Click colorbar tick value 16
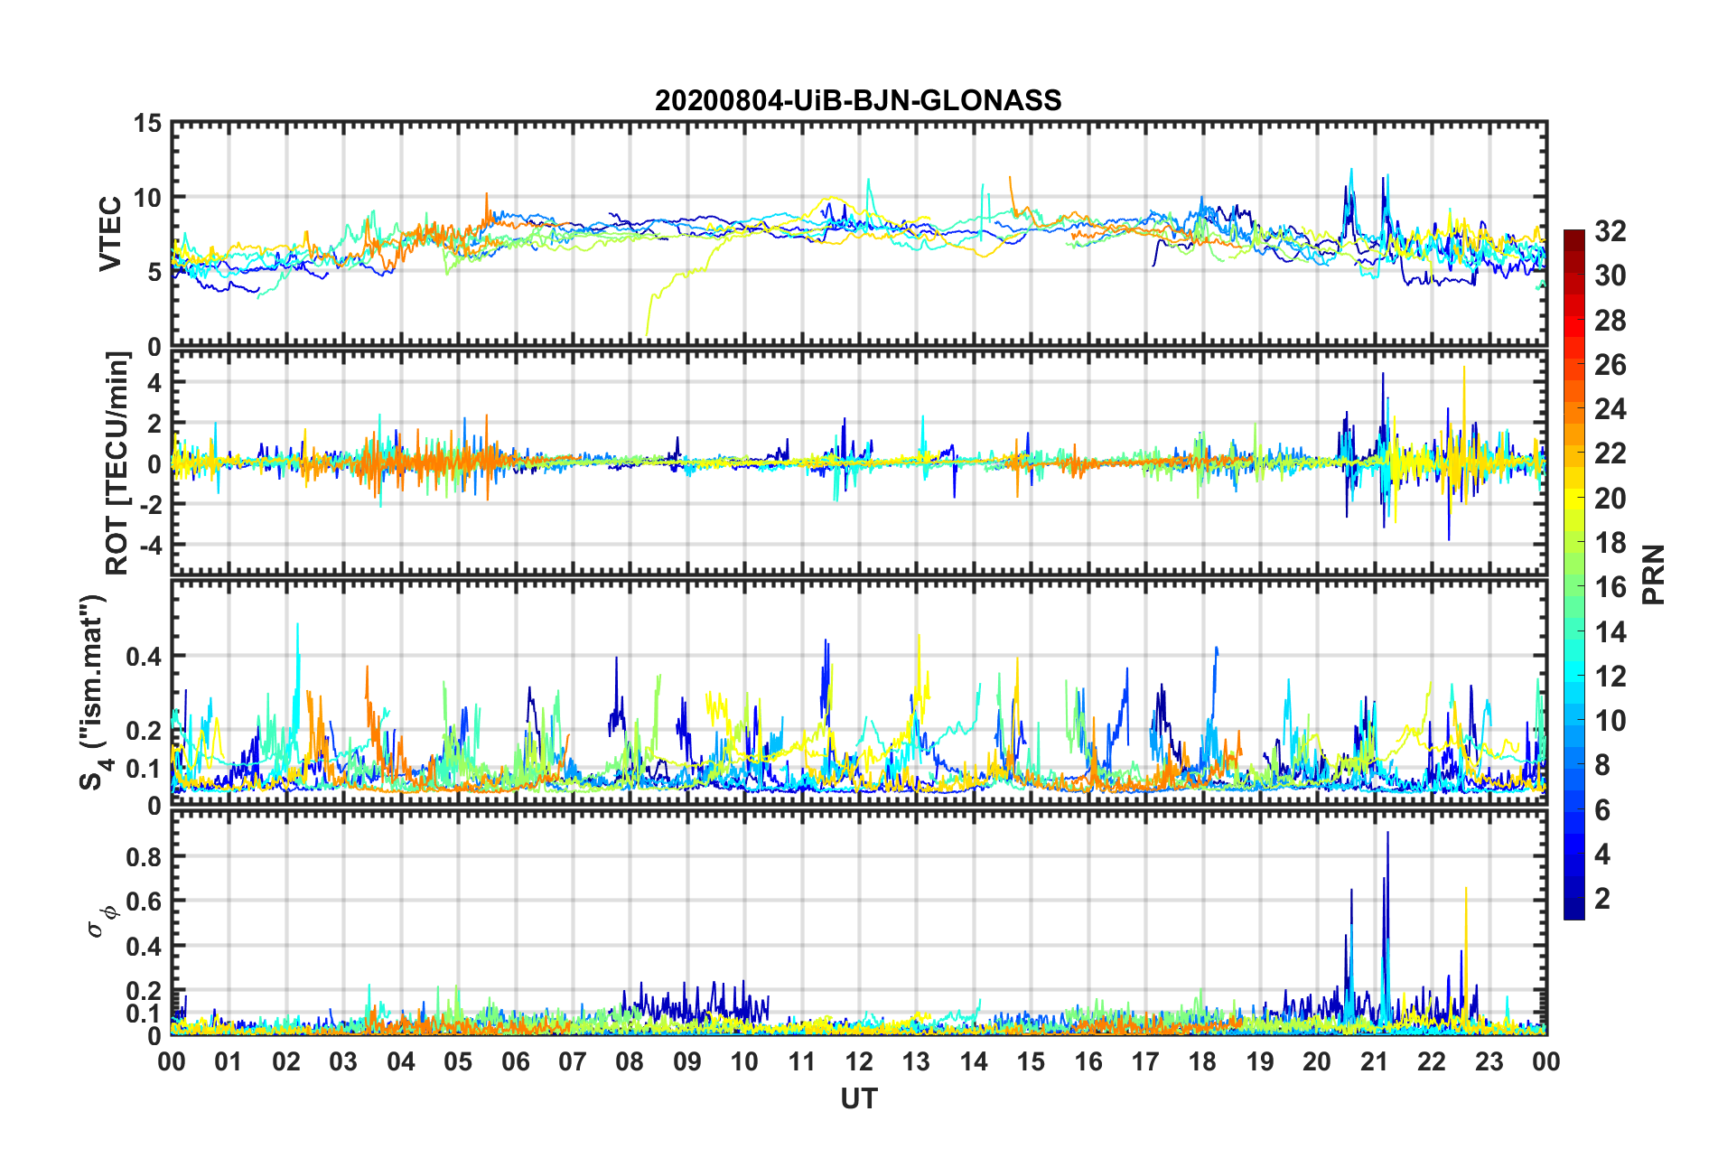This screenshot has height=1149, width=1718. click(1610, 587)
